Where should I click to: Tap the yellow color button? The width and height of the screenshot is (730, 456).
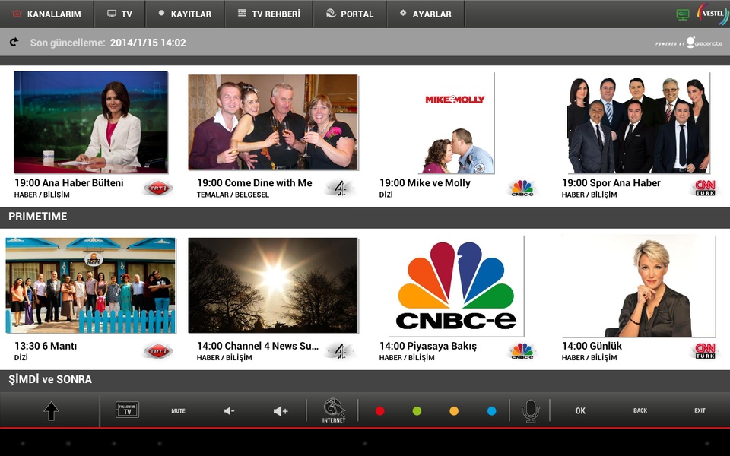454,411
